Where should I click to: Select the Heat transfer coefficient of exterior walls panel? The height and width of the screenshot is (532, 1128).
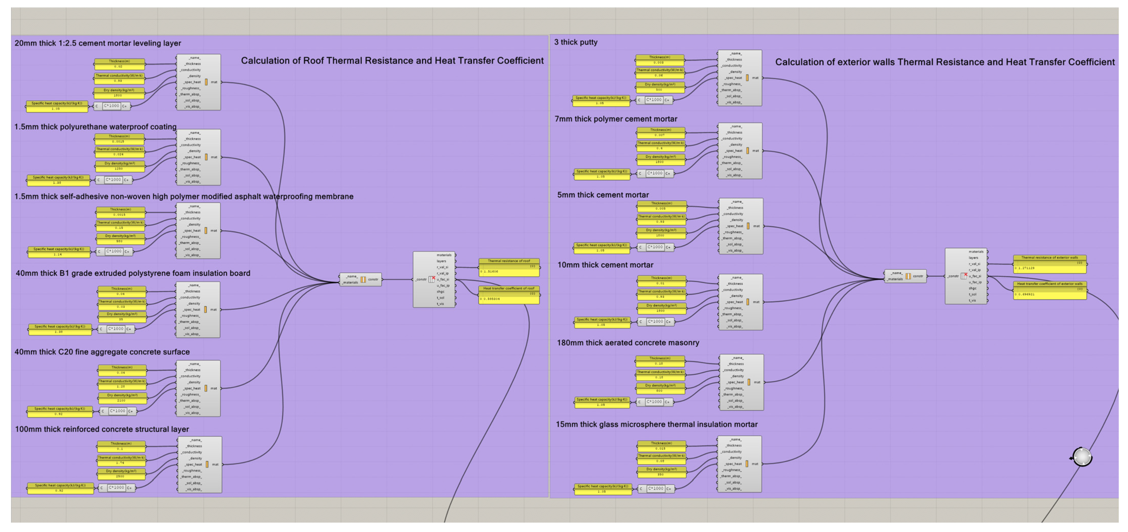click(x=1049, y=291)
